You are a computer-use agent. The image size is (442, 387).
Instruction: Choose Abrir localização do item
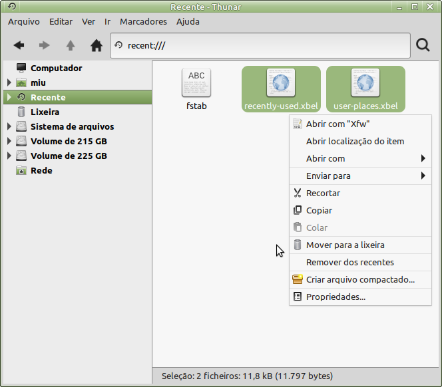(x=360, y=141)
